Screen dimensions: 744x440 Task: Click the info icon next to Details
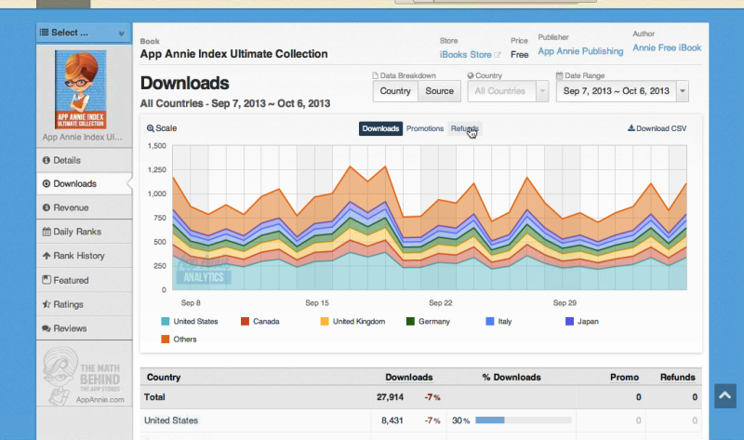tap(46, 160)
